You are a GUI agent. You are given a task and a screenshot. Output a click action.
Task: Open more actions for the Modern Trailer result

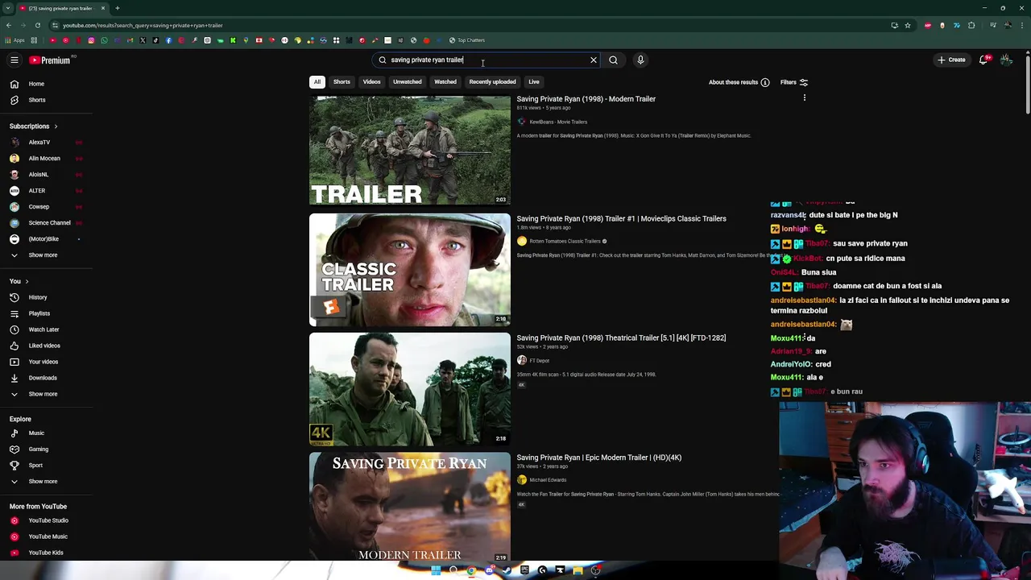[804, 98]
